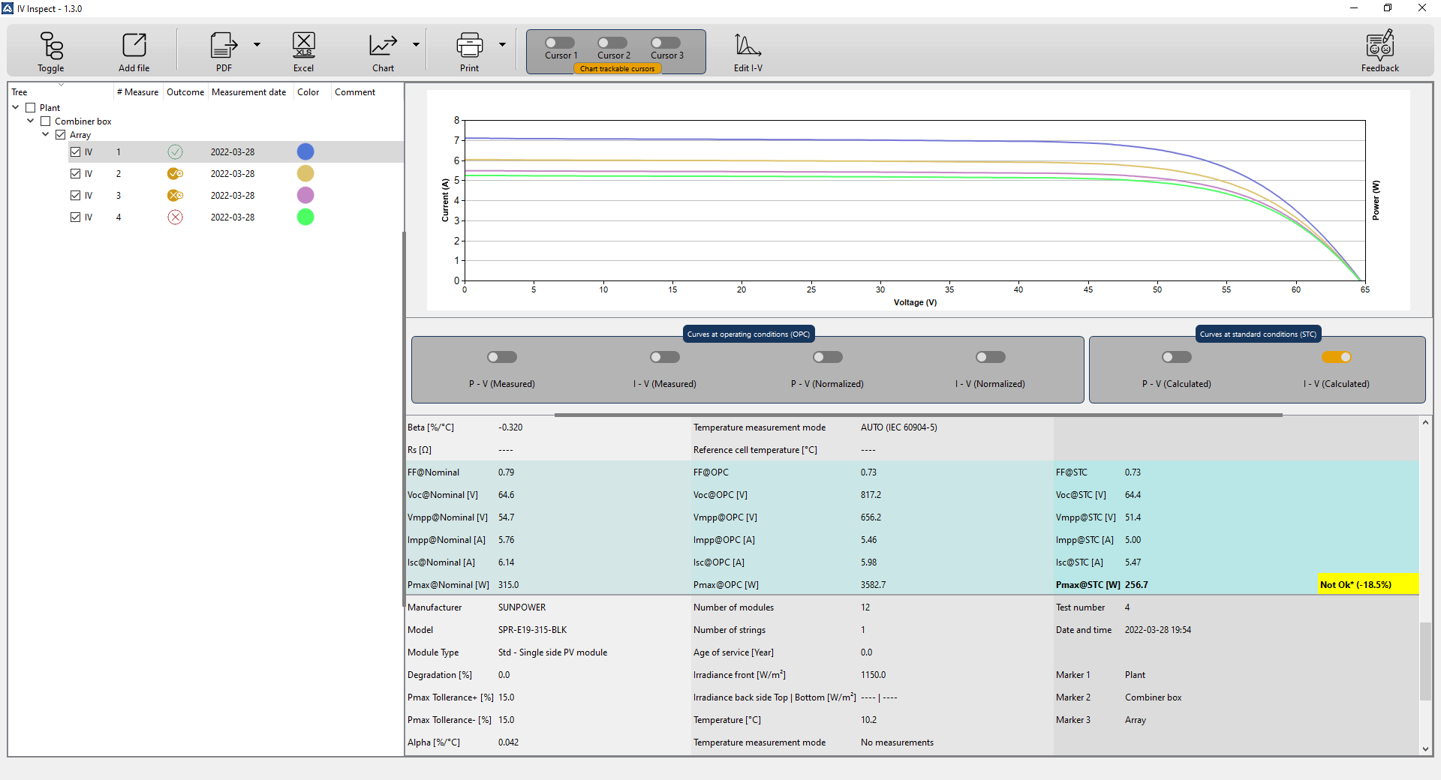Collapse the Combiner box tree node

coord(31,121)
